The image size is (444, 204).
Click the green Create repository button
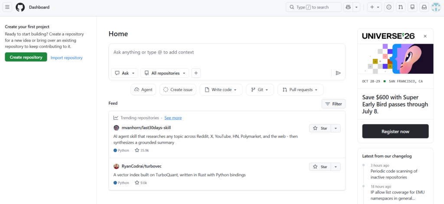26,57
